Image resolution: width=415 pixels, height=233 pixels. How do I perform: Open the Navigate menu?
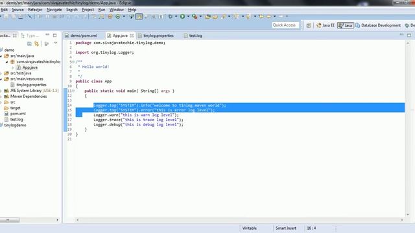(x=54, y=10)
